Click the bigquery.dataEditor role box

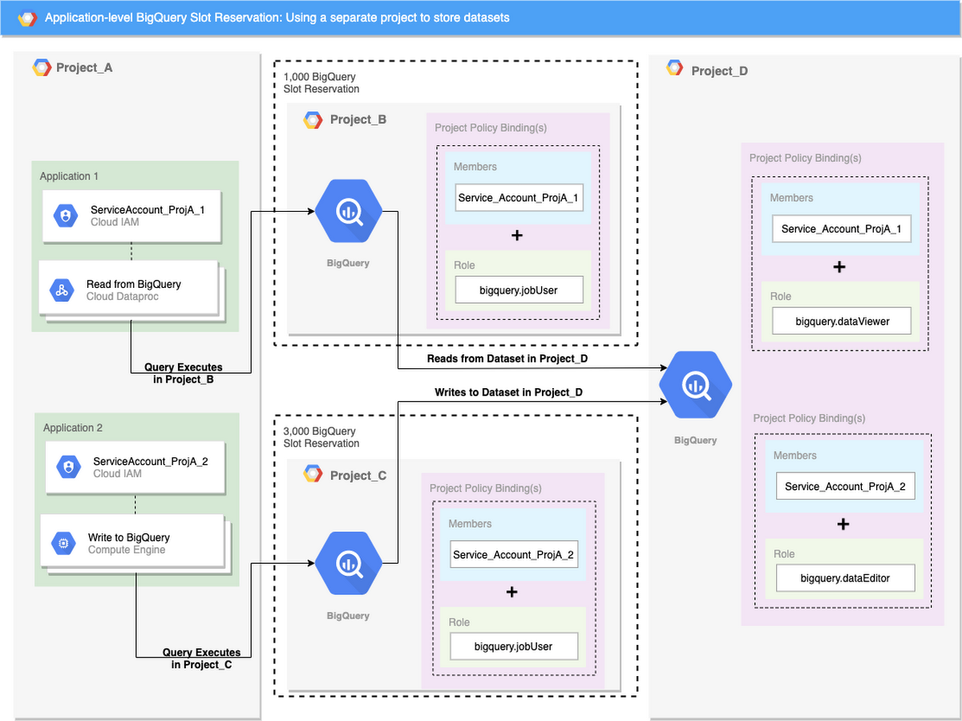(x=845, y=578)
